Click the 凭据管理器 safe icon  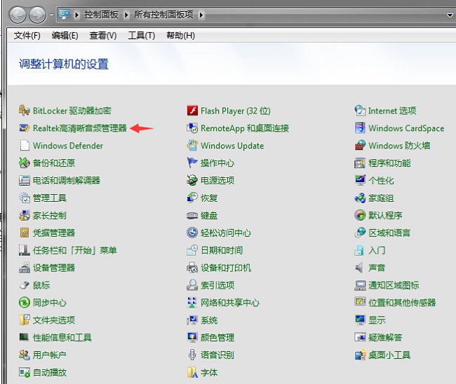(25, 233)
